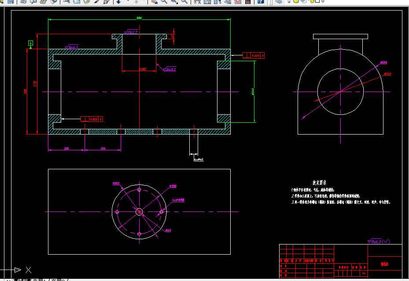Open the Markup Set Manager icon

pyautogui.click(x=237, y=1)
